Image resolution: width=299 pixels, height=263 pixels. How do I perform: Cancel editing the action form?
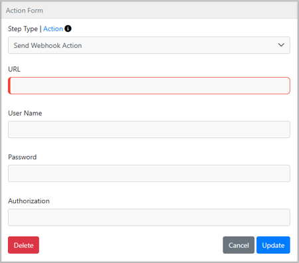click(x=239, y=245)
